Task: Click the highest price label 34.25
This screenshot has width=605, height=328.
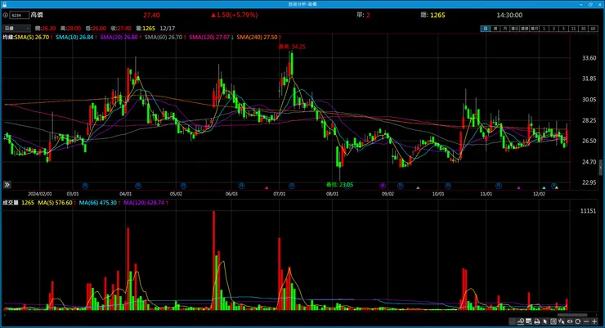Action: tap(292, 47)
